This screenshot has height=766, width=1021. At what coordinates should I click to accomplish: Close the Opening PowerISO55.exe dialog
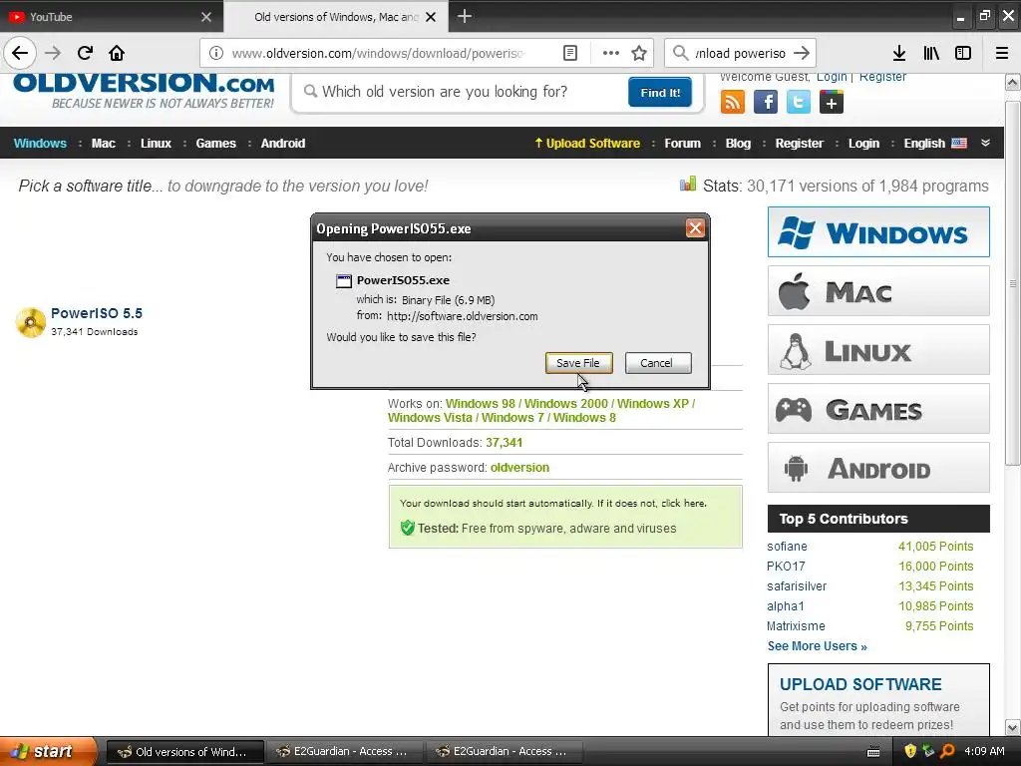tap(695, 228)
